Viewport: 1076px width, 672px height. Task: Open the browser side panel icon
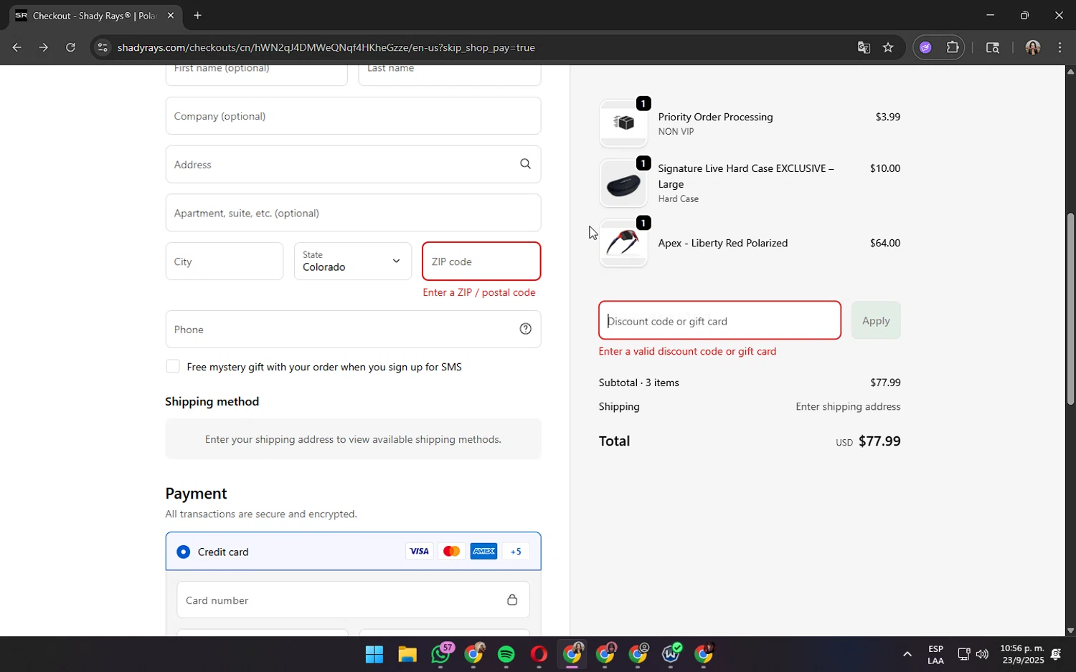pos(993,47)
